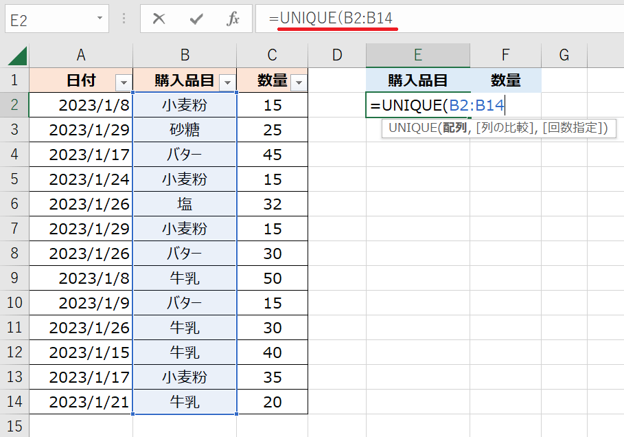Click the Cancel (X) formula bar icon
This screenshot has width=624, height=437.
[x=159, y=19]
